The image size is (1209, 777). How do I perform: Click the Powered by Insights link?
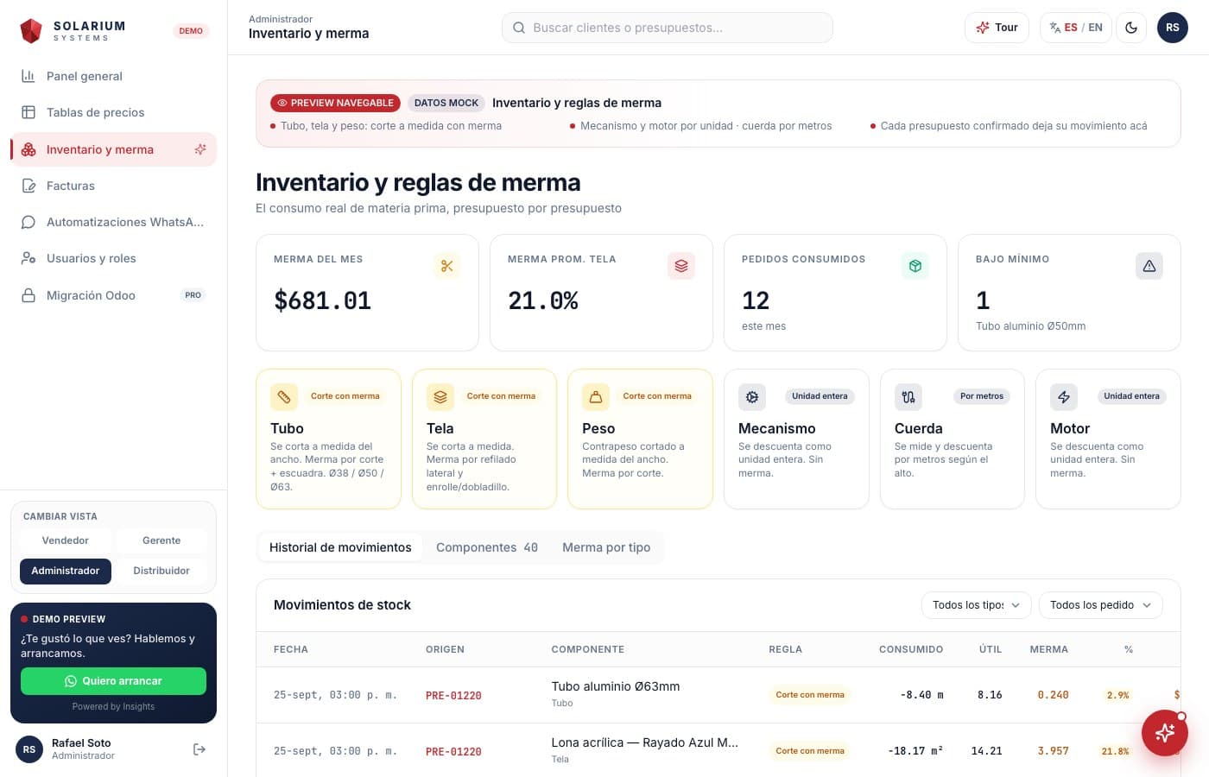click(x=113, y=706)
